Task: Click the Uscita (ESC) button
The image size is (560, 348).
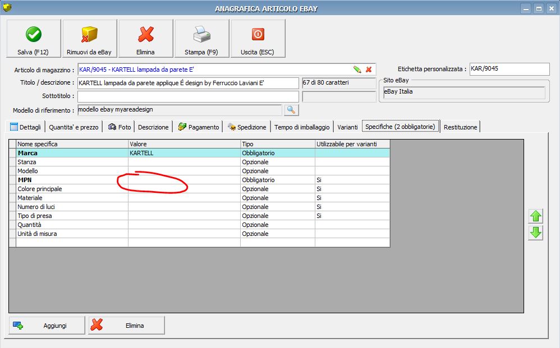Action: [258, 39]
